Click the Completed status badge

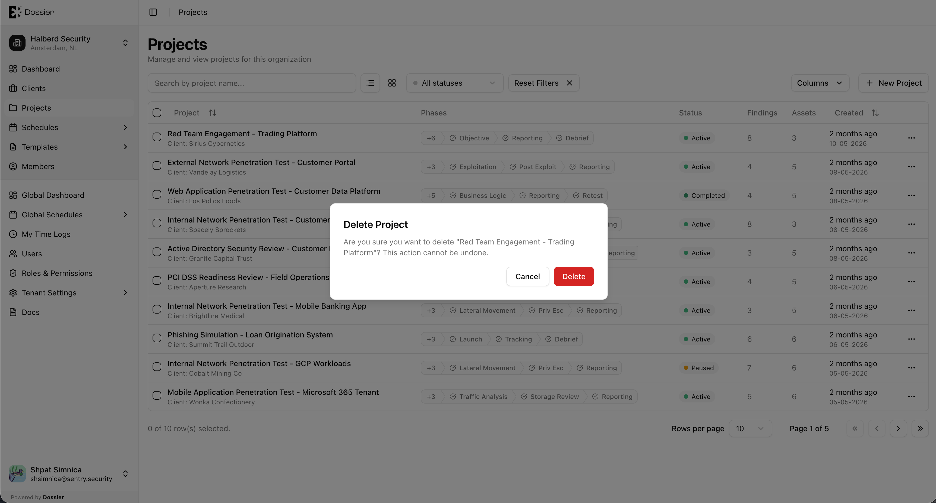click(704, 195)
